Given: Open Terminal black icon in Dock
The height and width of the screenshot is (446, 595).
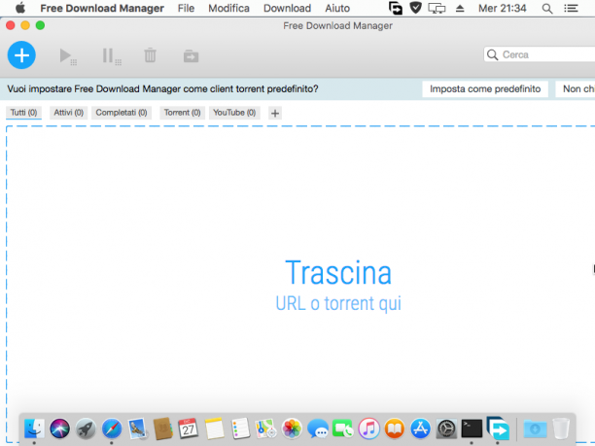Looking at the screenshot, I should pyautogui.click(x=472, y=429).
